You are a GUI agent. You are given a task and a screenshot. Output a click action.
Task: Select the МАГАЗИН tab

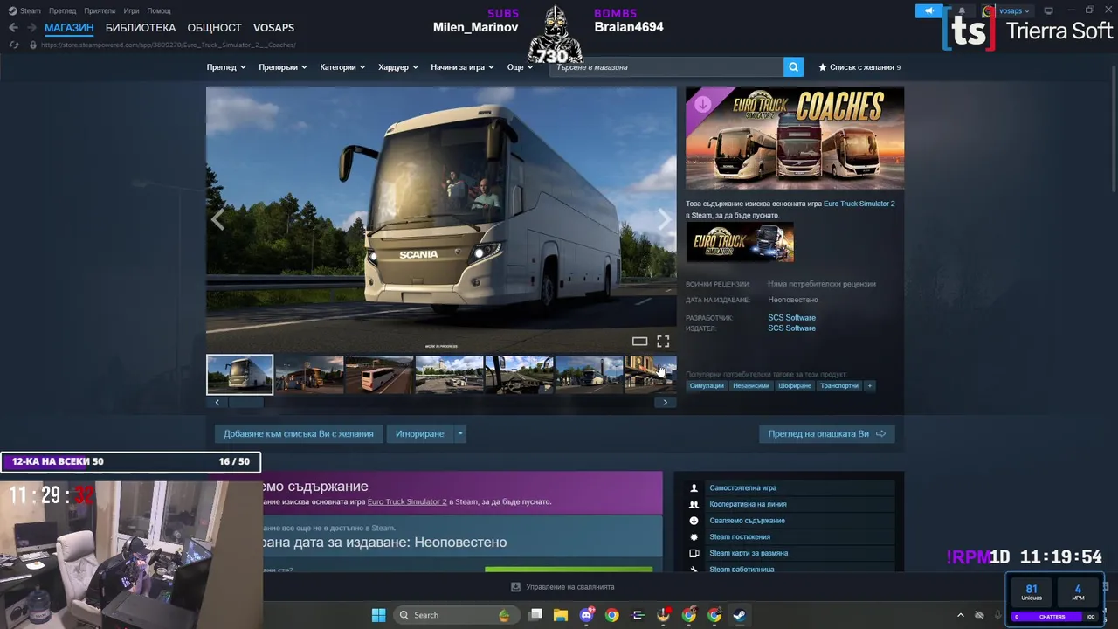(69, 28)
